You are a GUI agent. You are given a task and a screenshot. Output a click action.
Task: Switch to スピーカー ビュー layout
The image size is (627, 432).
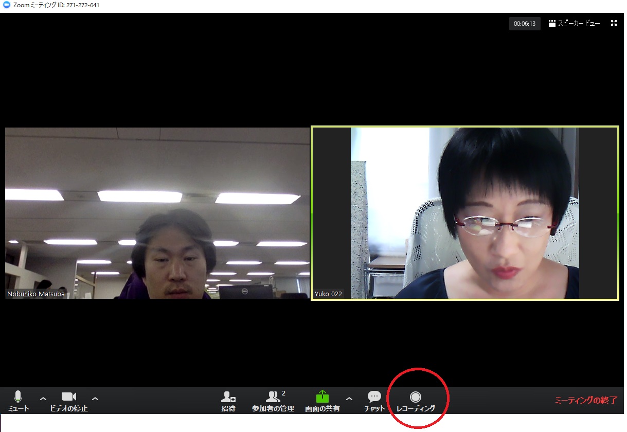[x=575, y=24]
